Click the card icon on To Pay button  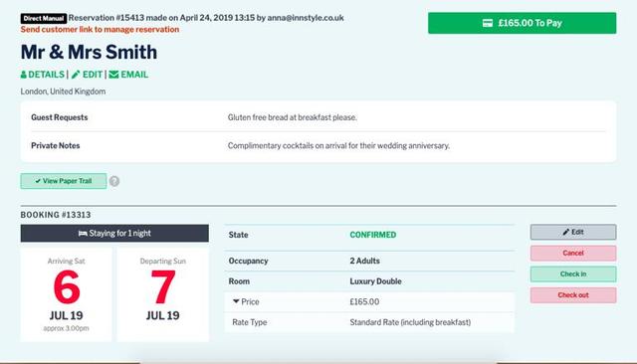pos(488,23)
